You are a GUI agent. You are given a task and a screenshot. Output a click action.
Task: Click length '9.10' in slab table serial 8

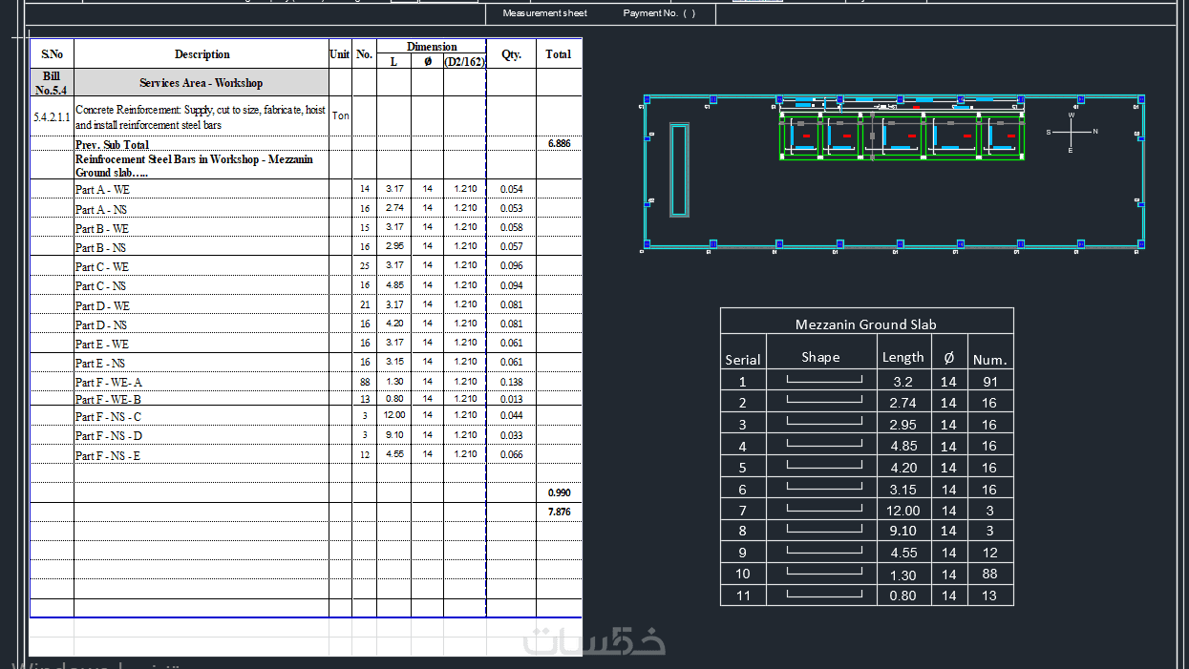(x=903, y=531)
